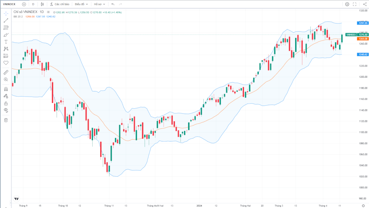Select the text annotation tool
369x208 pixels.
pyautogui.click(x=6, y=42)
